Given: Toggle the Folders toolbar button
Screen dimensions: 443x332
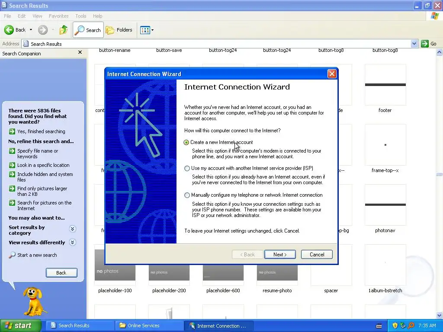Looking at the screenshot, I should 119,30.
